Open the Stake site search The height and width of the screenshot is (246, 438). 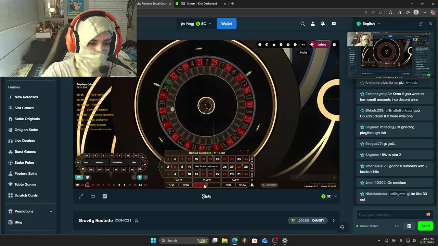click(302, 24)
